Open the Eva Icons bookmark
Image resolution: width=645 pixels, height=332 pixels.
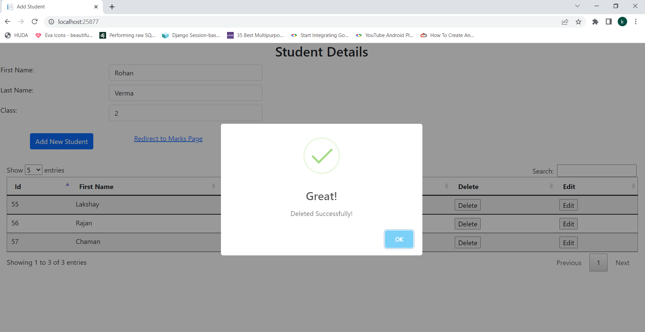(64, 35)
